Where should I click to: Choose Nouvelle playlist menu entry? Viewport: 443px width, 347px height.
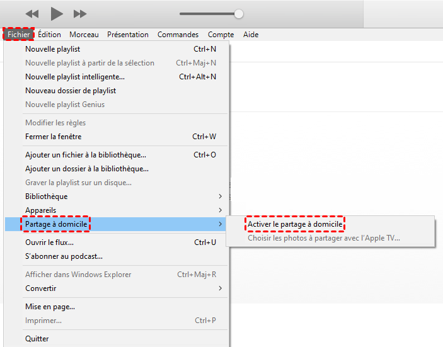(52, 49)
